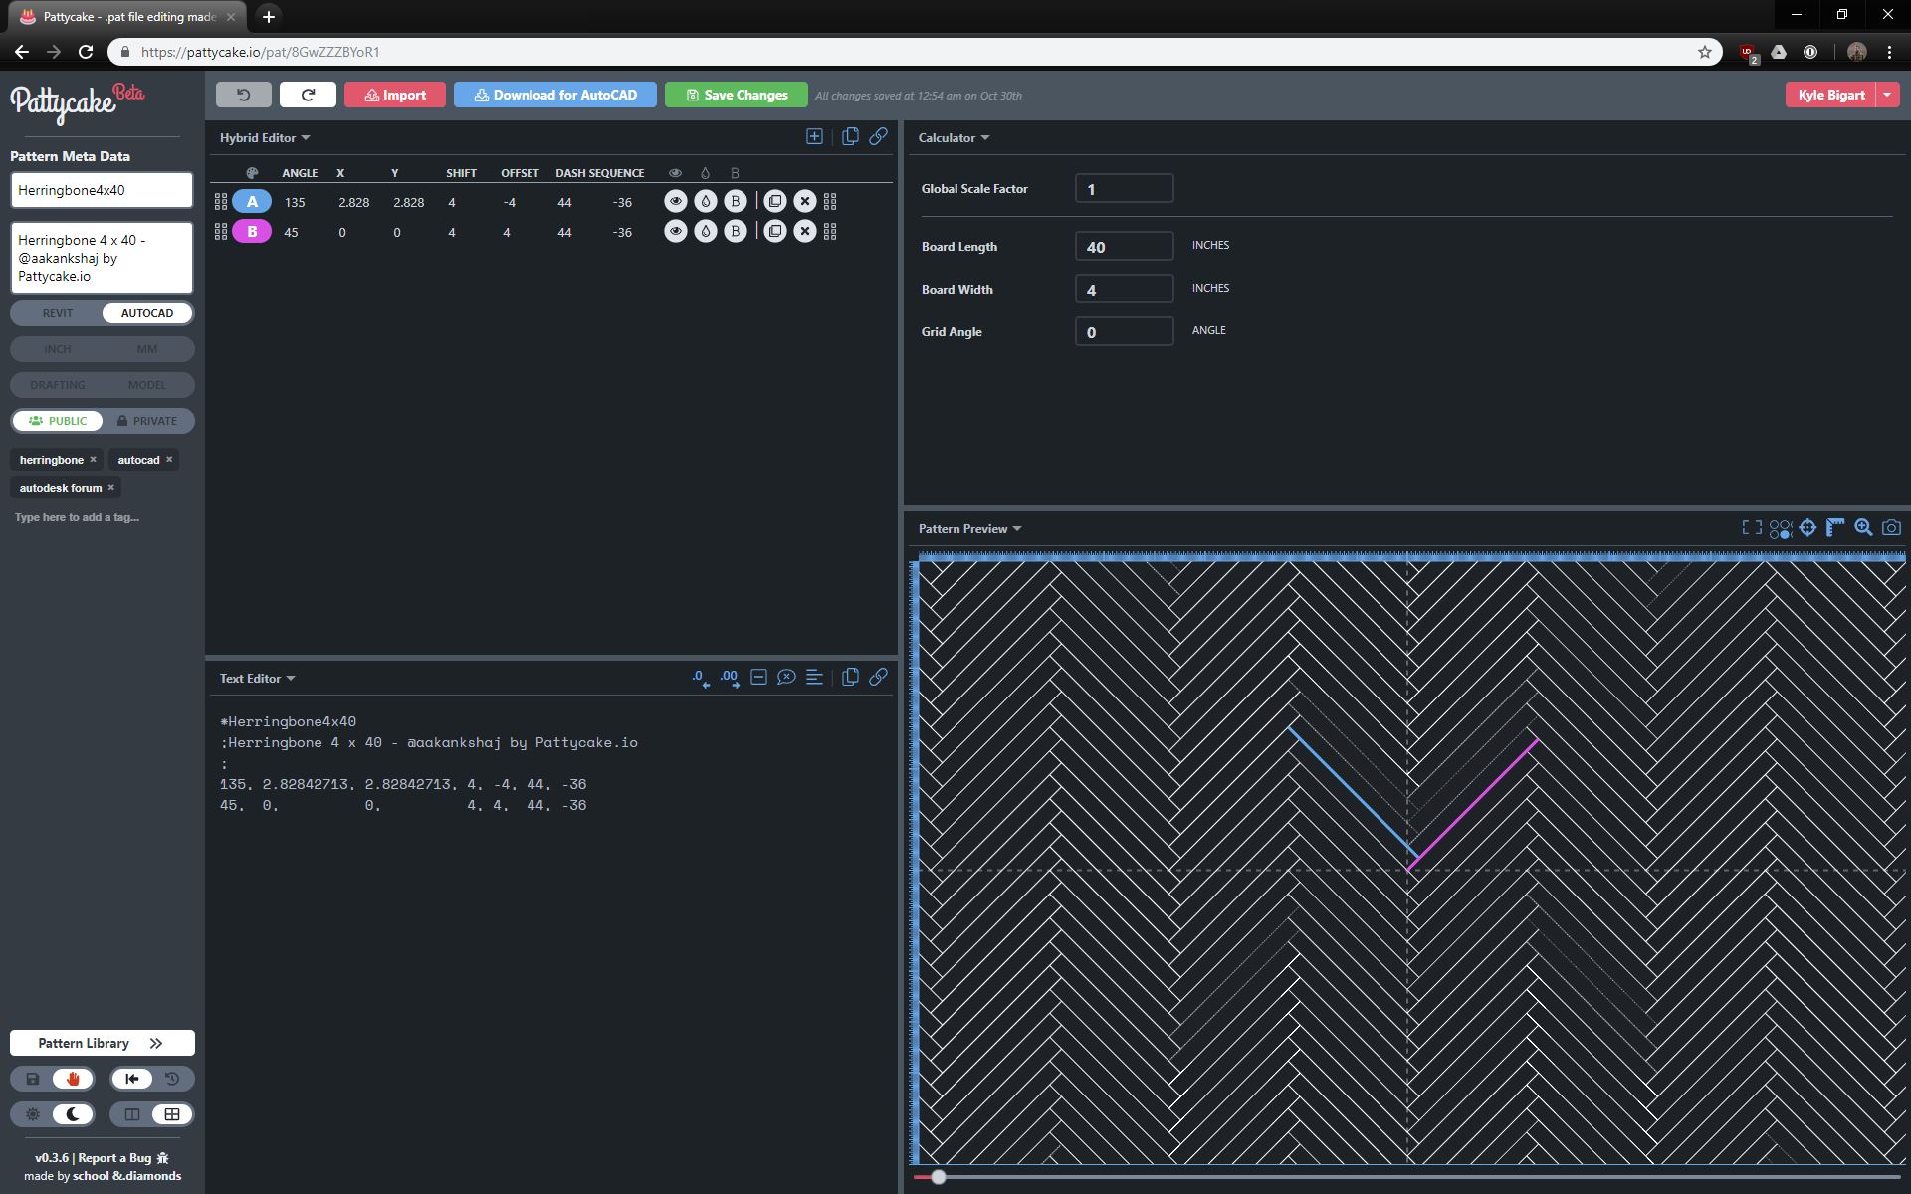
Task: Collapse the Calculator panel
Action: [x=985, y=138]
